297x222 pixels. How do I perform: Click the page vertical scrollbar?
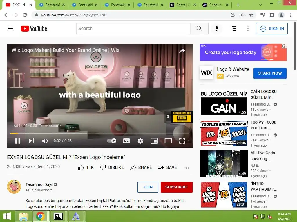[295, 46]
